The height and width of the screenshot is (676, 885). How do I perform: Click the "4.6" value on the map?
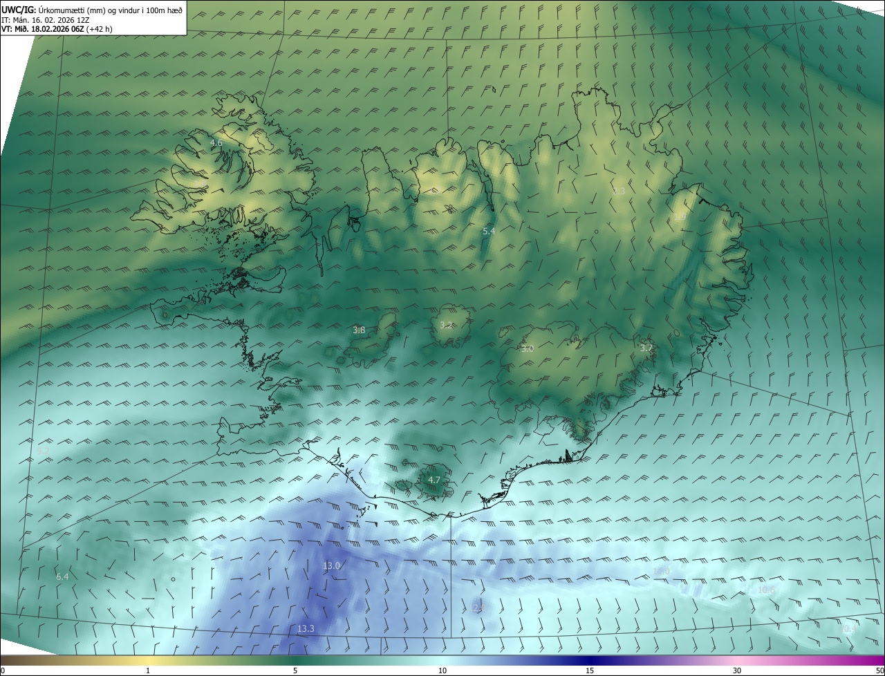216,143
